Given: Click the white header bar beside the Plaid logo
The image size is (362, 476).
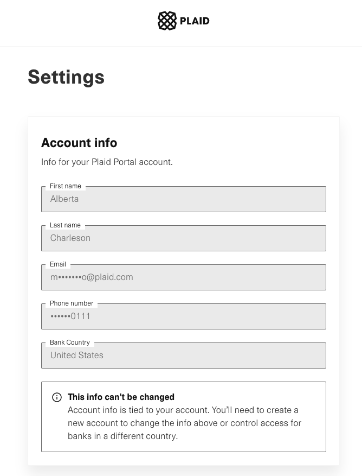Looking at the screenshot, I should pos(282,22).
